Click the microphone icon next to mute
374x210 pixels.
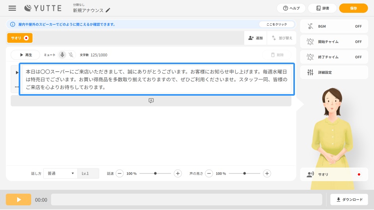tap(62, 55)
